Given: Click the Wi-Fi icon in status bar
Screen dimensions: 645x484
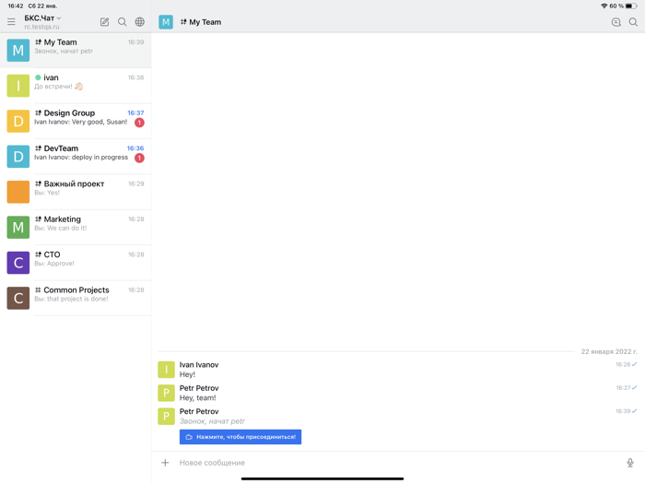Looking at the screenshot, I should (x=604, y=6).
